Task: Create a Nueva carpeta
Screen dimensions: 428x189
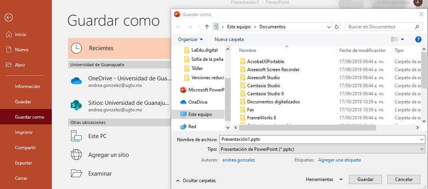Action: [x=229, y=39]
